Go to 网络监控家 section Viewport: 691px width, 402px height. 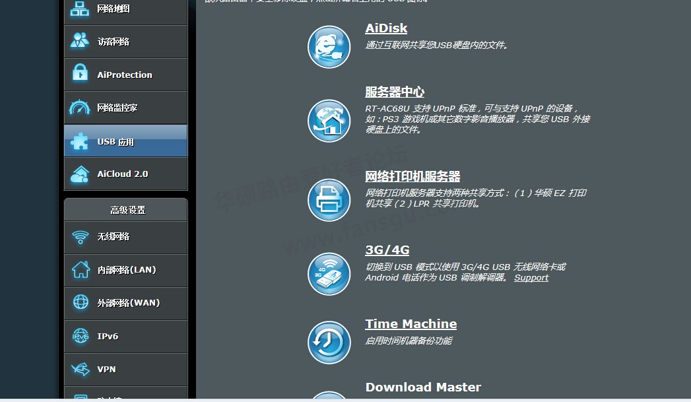[125, 108]
